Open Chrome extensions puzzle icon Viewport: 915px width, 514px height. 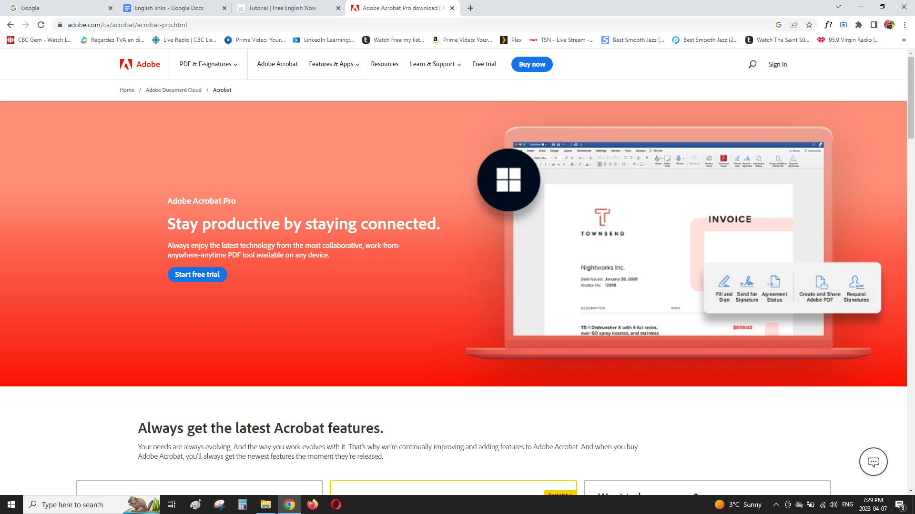859,25
